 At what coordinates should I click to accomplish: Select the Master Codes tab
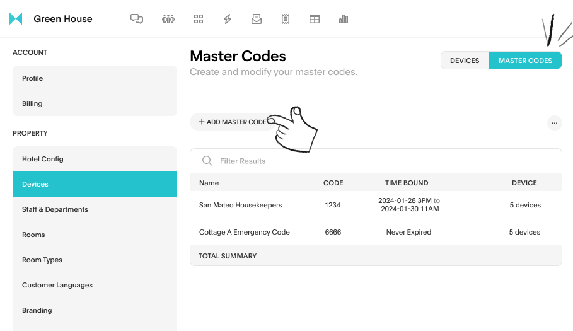coord(525,61)
